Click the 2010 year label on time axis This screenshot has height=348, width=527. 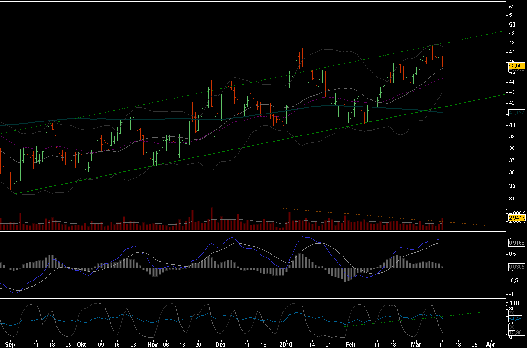coord(287,345)
